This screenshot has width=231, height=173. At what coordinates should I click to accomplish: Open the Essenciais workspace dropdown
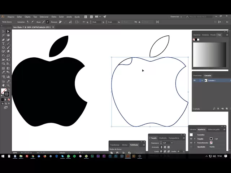[176, 17]
